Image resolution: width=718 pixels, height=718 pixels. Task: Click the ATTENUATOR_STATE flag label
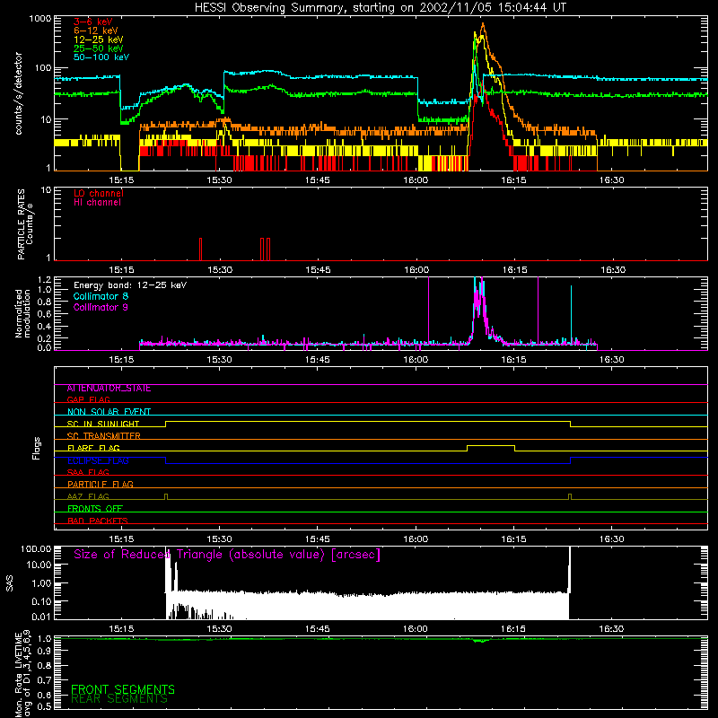coord(109,389)
